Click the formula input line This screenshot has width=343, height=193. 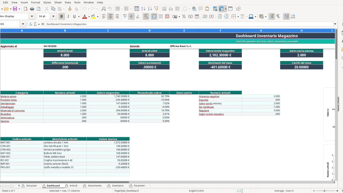[x=189, y=24]
